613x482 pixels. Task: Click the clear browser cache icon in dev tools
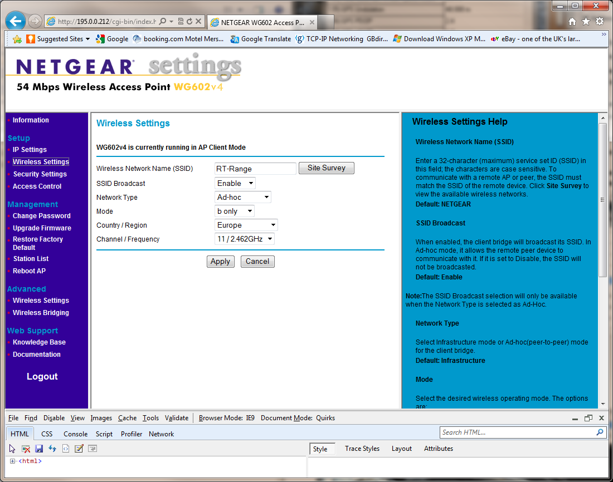tap(26, 449)
